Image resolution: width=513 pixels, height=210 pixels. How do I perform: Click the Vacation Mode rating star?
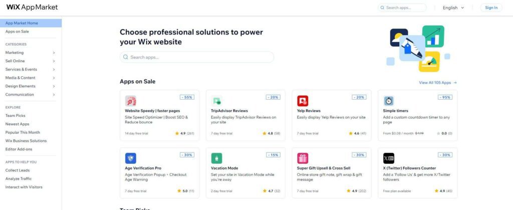tap(265, 191)
